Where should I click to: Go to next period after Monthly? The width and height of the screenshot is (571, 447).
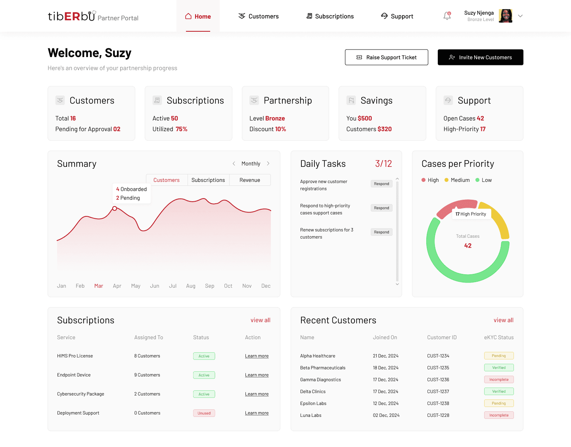tap(268, 164)
